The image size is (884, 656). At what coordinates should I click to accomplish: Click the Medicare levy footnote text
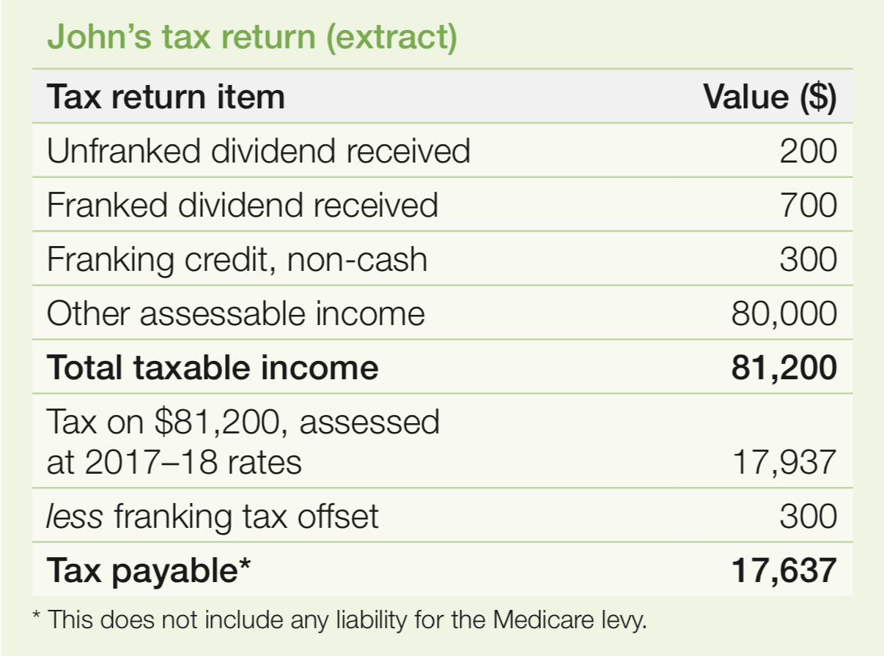[x=342, y=621]
